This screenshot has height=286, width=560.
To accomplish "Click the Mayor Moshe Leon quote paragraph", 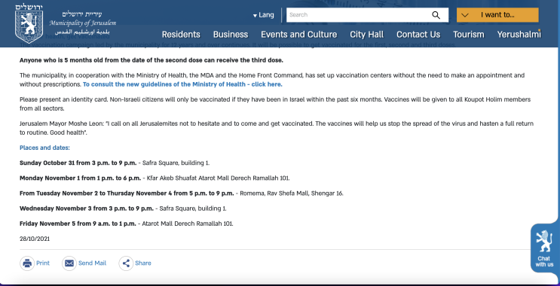I will [x=277, y=128].
